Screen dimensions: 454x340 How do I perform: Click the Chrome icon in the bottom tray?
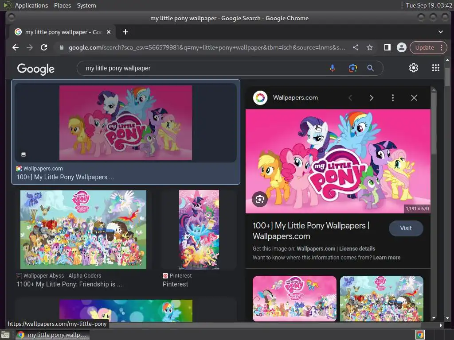tap(420, 335)
